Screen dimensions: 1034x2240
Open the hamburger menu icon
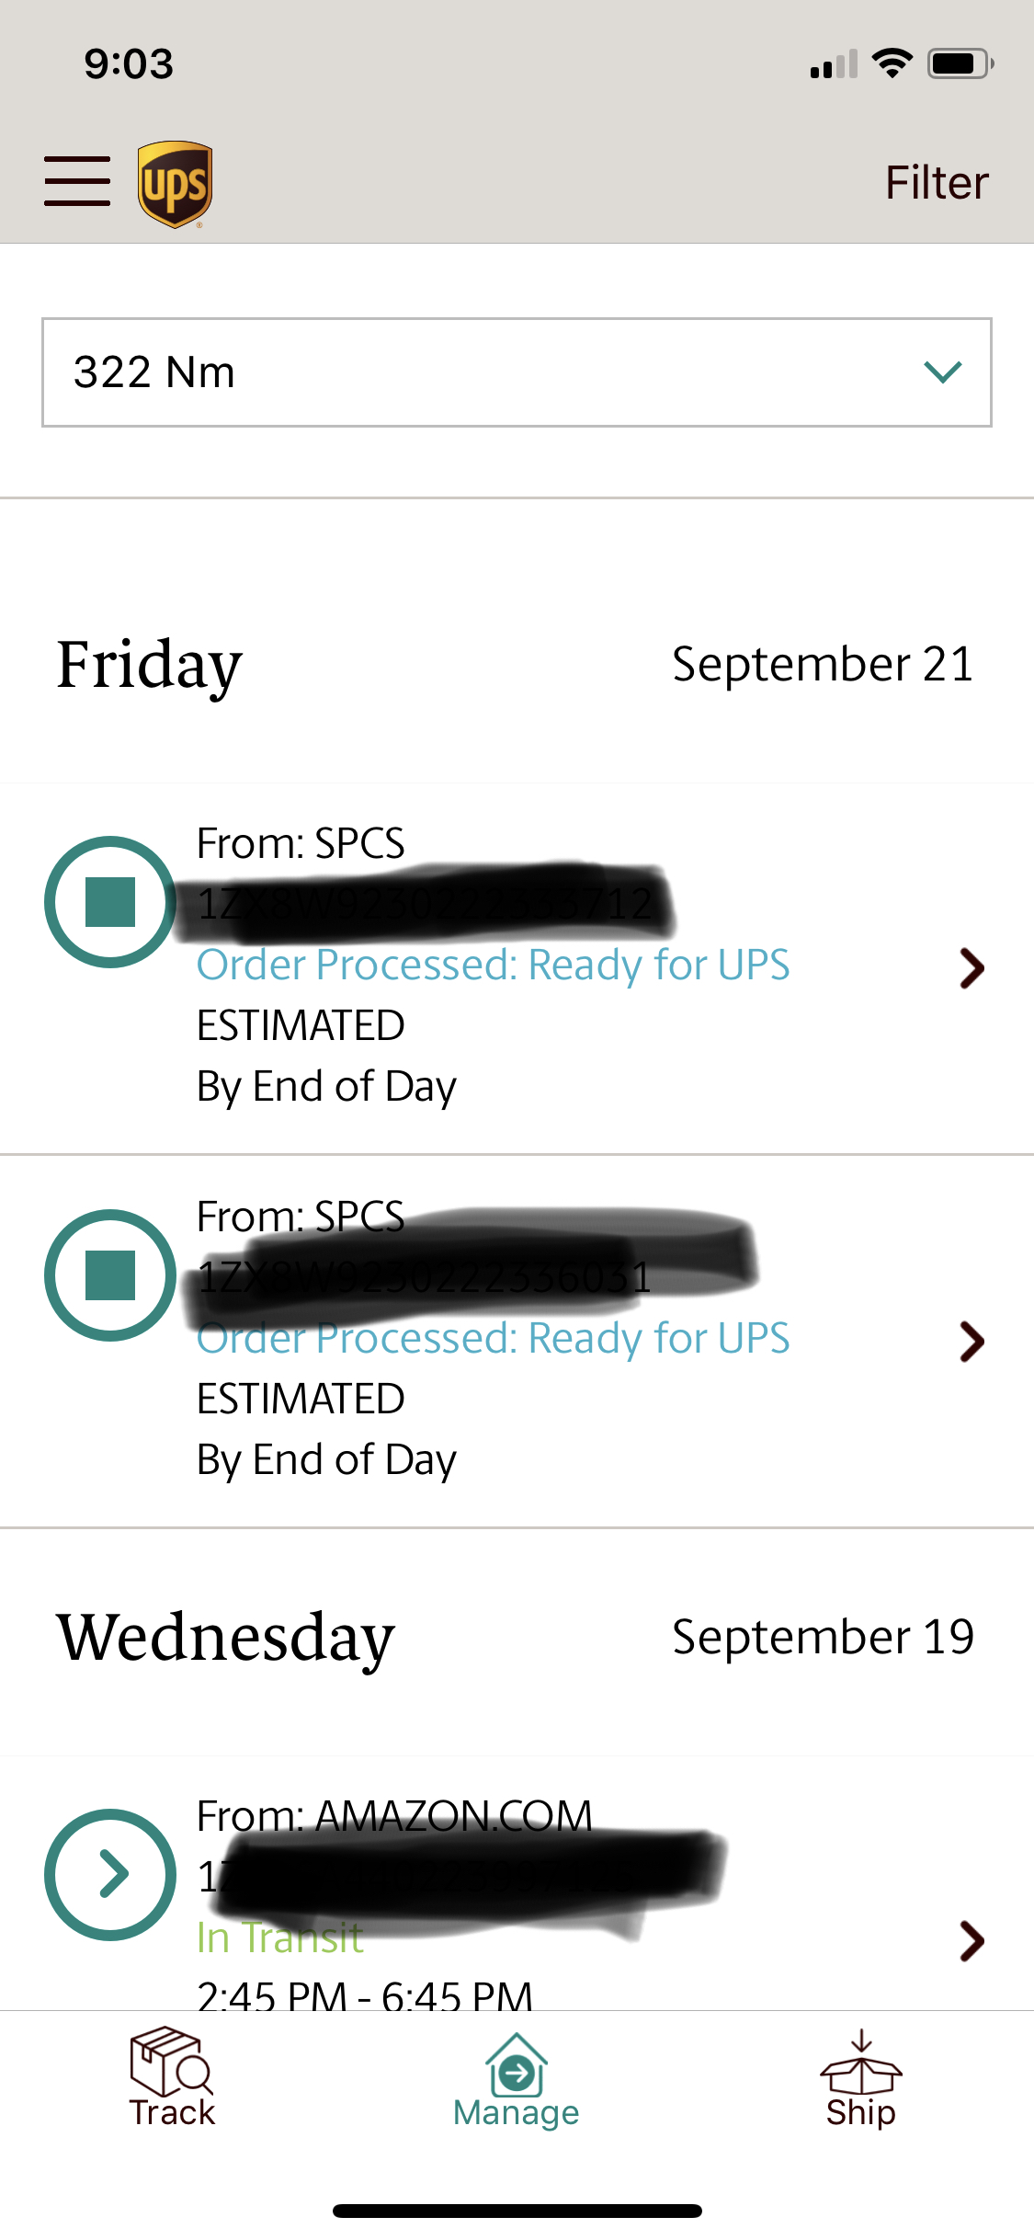tap(77, 181)
